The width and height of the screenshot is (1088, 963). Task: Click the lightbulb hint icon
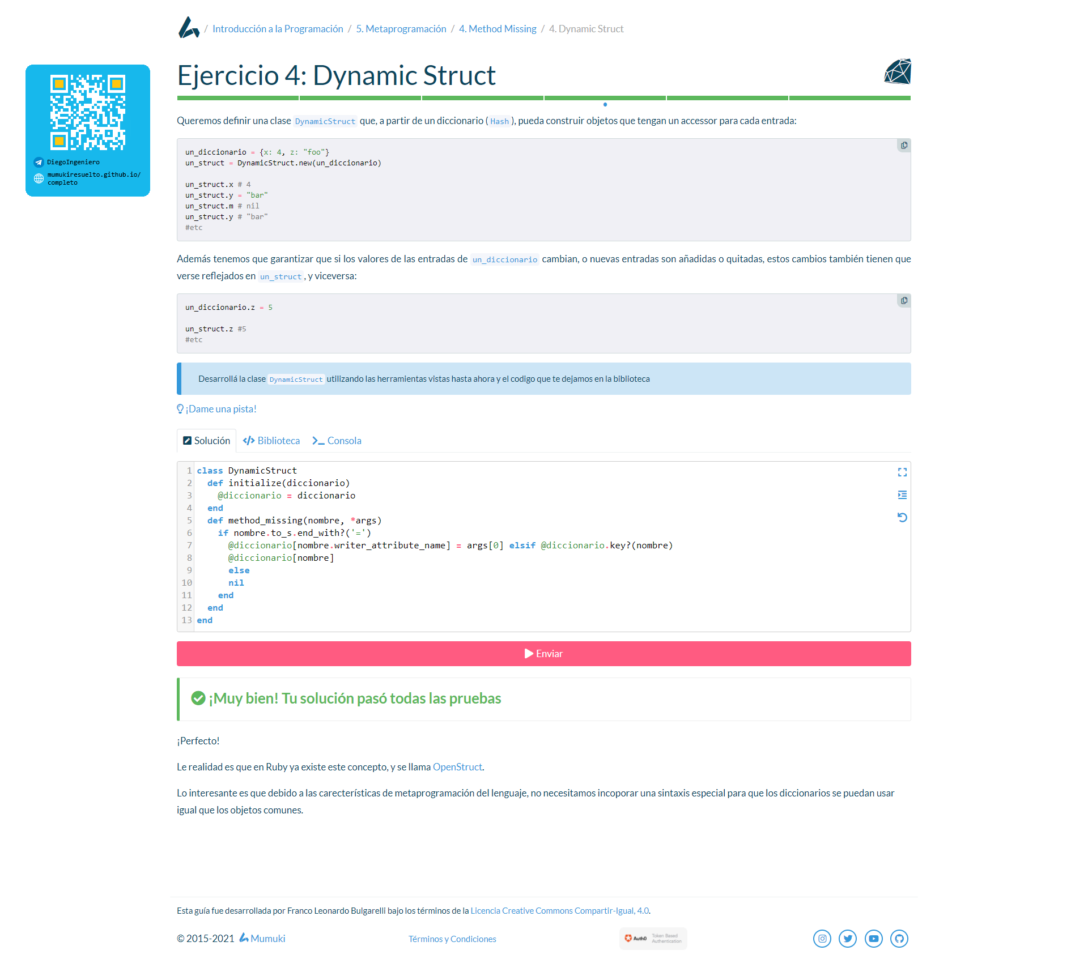[180, 409]
